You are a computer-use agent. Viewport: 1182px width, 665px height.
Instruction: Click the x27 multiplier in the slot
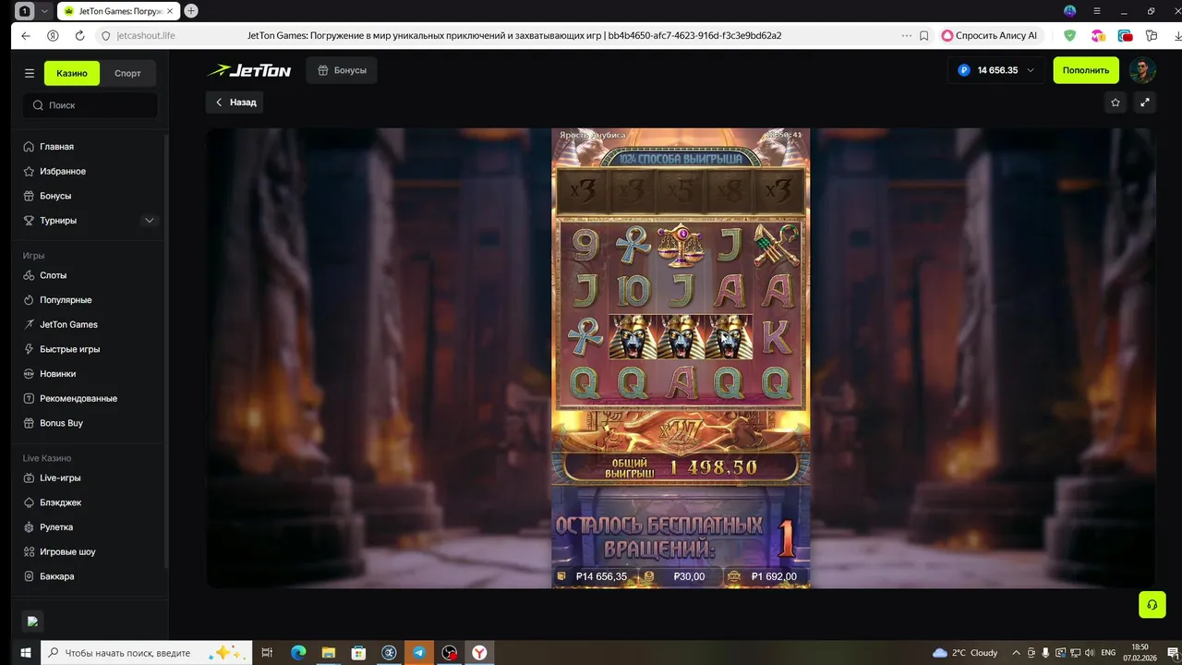coord(681,431)
